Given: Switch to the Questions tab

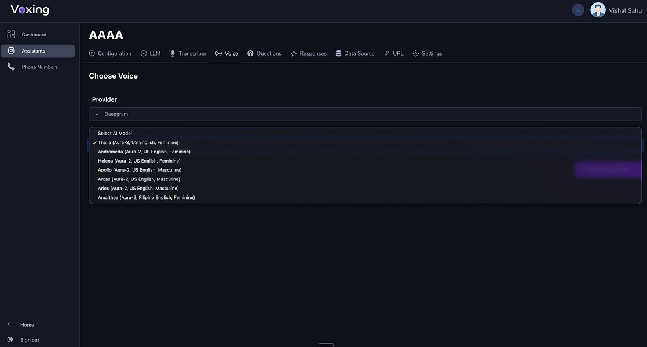Looking at the screenshot, I should pos(264,54).
